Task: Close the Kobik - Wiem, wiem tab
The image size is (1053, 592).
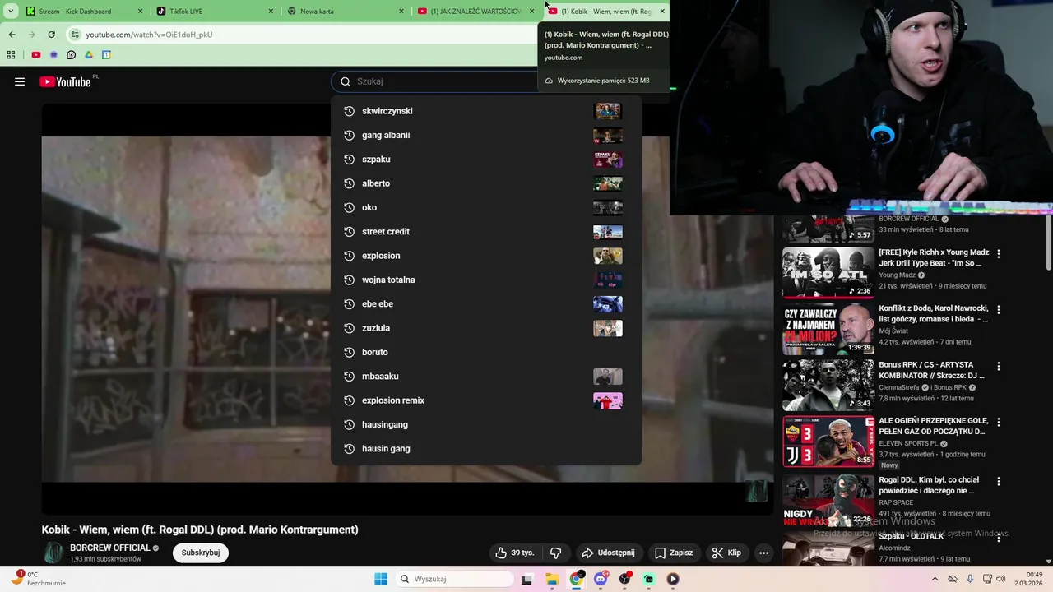Action: tap(662, 11)
